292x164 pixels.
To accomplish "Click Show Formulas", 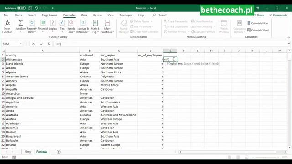I will pyautogui.click(x=202, y=21).
